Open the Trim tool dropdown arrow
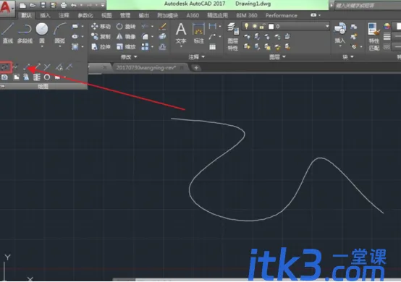This screenshot has height=282, width=401. [152, 26]
